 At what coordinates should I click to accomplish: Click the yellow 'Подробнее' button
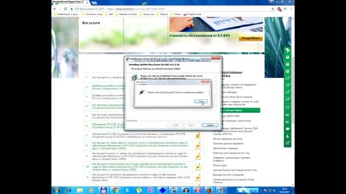click(x=251, y=38)
